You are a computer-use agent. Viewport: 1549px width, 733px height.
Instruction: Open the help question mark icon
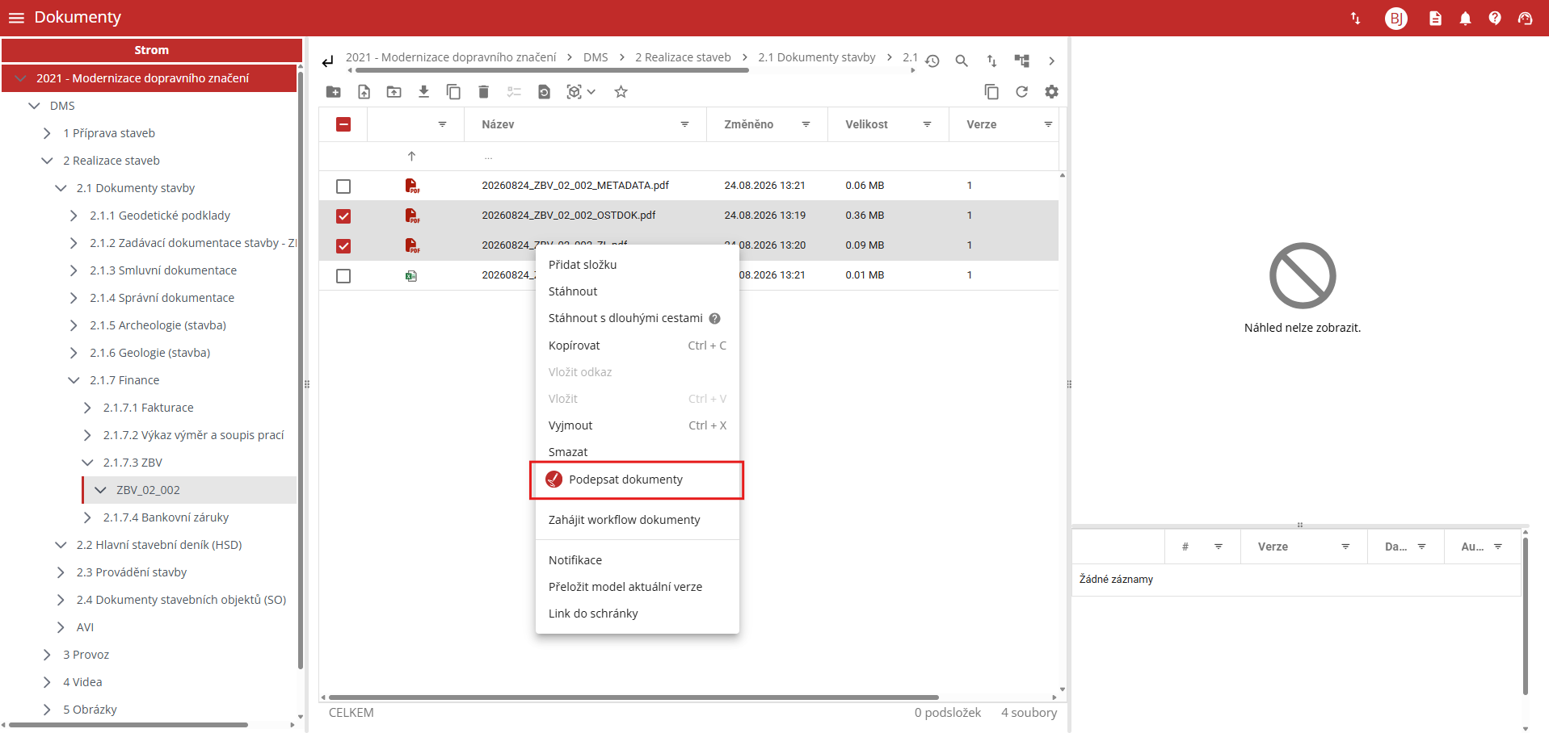(1495, 18)
